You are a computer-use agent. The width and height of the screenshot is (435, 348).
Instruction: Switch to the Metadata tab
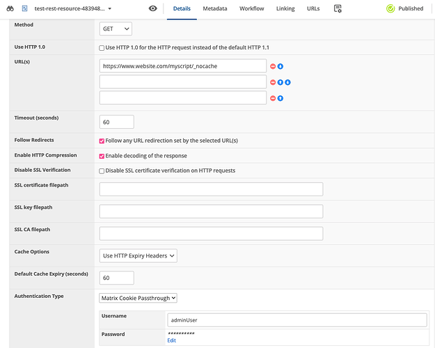(214, 8)
